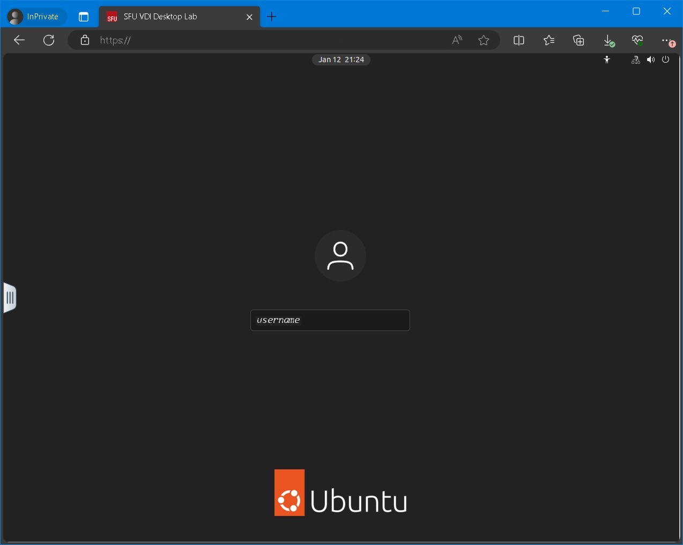Open the Edge Settings and more menu

pyautogui.click(x=665, y=40)
